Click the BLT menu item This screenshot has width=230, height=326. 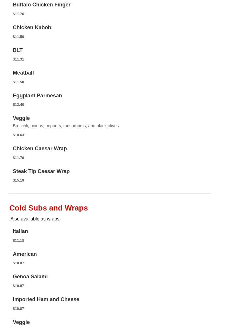[18, 50]
